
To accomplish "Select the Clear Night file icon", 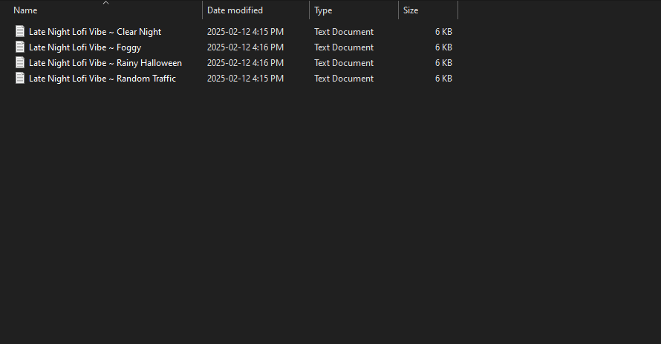I will [20, 32].
